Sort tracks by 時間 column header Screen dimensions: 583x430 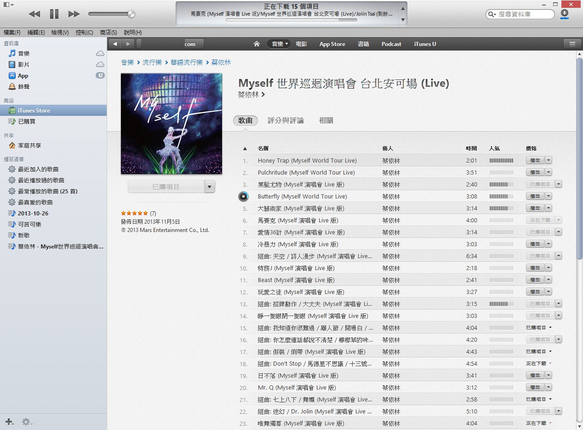tap(471, 148)
